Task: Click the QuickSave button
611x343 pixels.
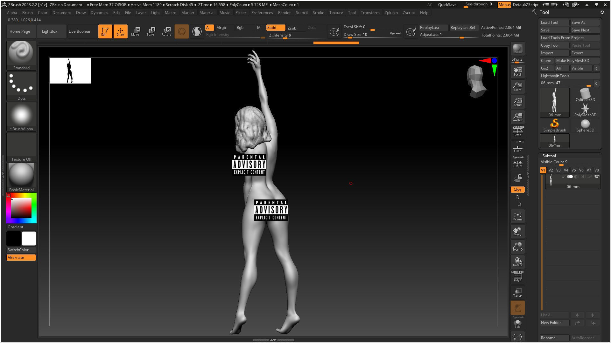Action: coord(447,4)
